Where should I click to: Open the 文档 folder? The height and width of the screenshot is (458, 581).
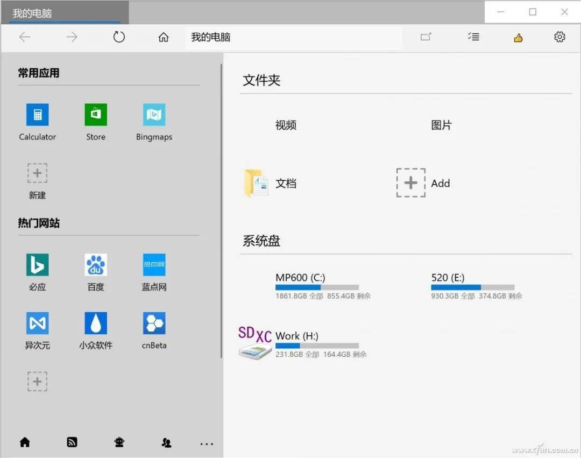pos(271,183)
